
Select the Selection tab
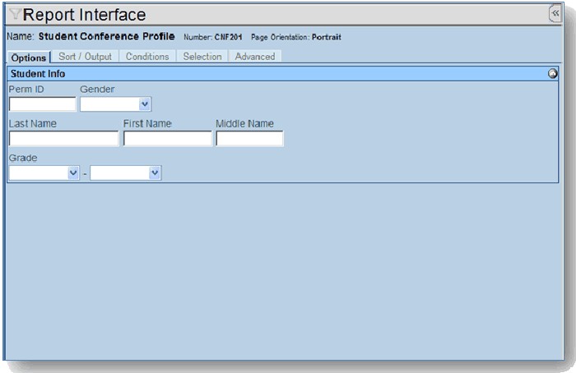tap(202, 57)
